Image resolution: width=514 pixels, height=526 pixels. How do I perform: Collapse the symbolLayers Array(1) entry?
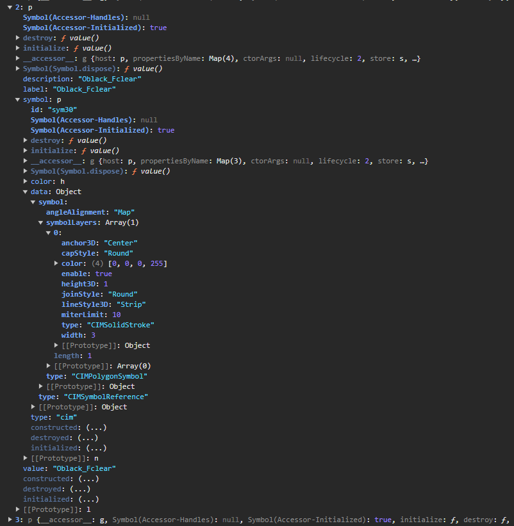(41, 222)
